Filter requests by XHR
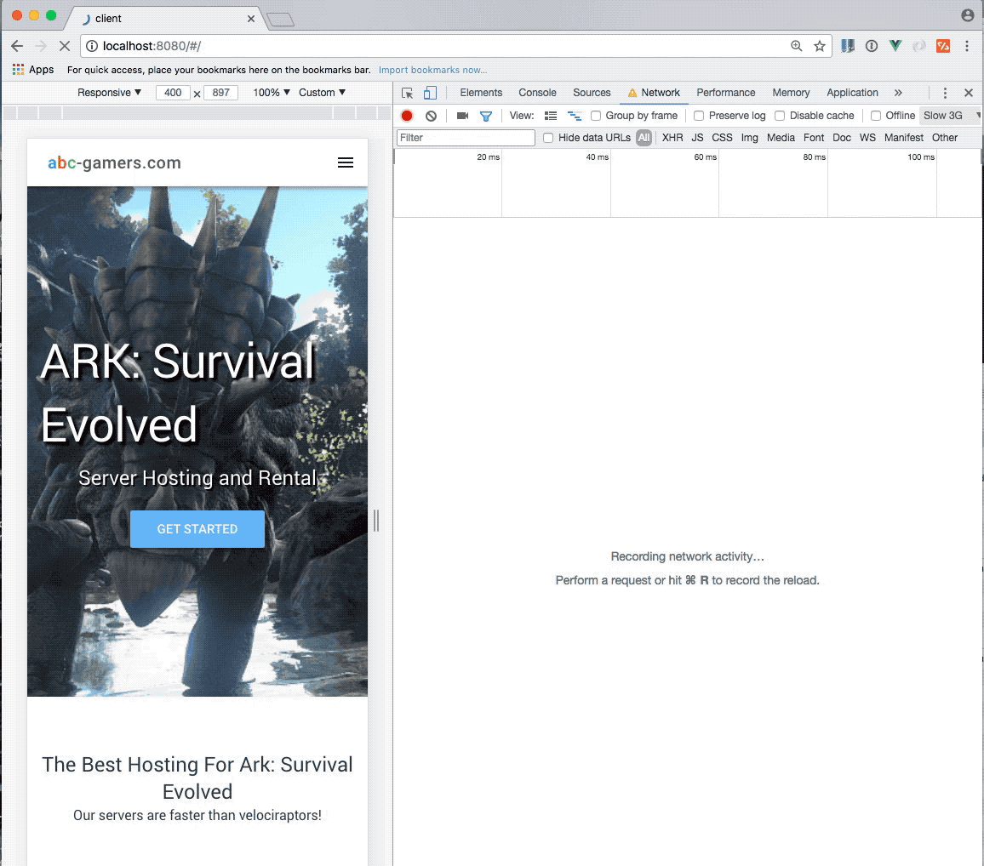 click(672, 137)
